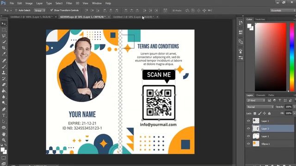Select the Clone Stamp tool

tap(4, 72)
